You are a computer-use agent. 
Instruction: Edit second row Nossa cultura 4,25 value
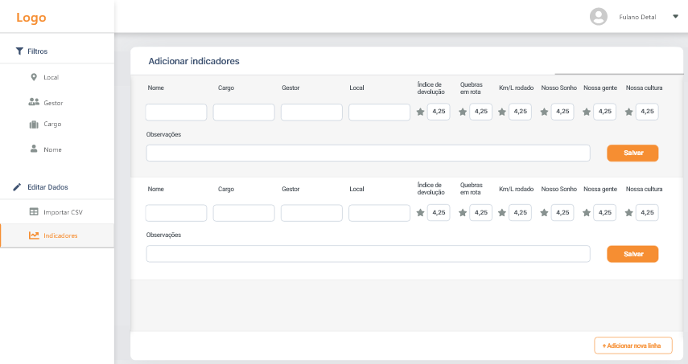click(x=647, y=212)
